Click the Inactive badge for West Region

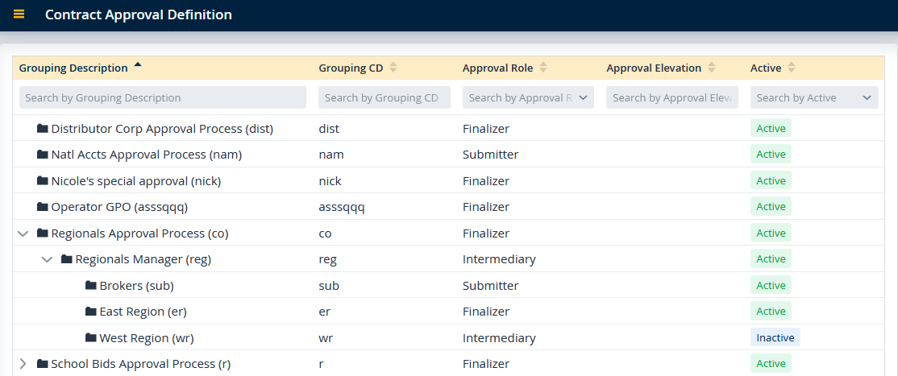coord(775,338)
